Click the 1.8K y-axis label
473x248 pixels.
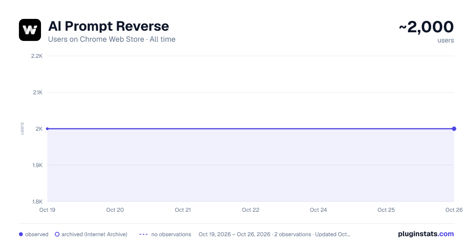pos(37,202)
